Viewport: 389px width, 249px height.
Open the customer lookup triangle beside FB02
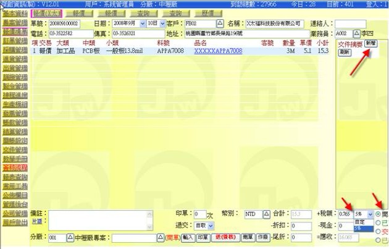219,23
